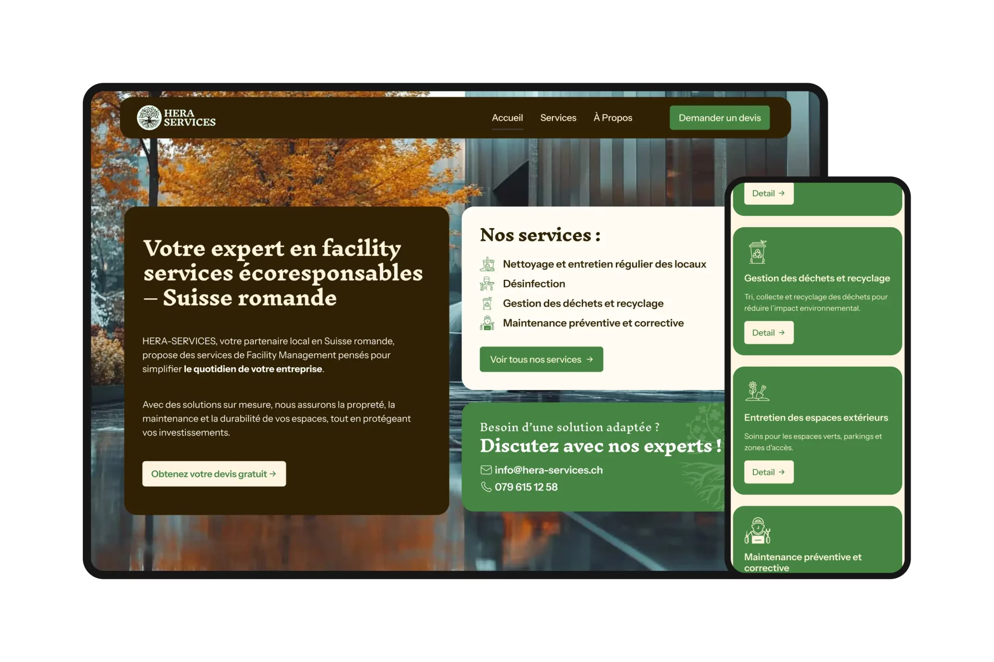994x662 pixels.
Task: Click the phone icon beside 079 615 12 58
Action: 486,487
